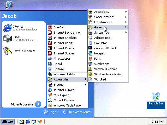This screenshot has height=125, width=167.
Task: Click the Accessories submenu arrow
Action: pos(86,79)
